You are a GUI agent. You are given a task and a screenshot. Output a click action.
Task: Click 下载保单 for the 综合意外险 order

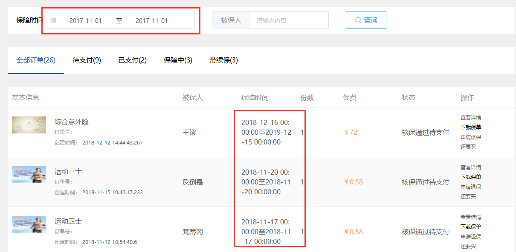pyautogui.click(x=471, y=127)
